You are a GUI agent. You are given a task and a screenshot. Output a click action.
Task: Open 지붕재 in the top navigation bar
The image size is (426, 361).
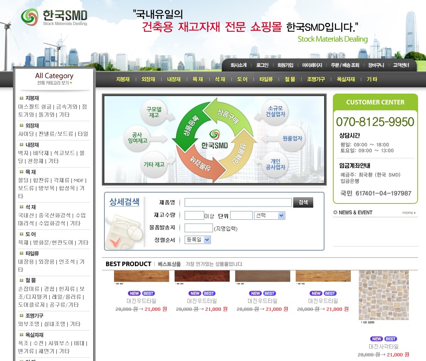point(123,79)
